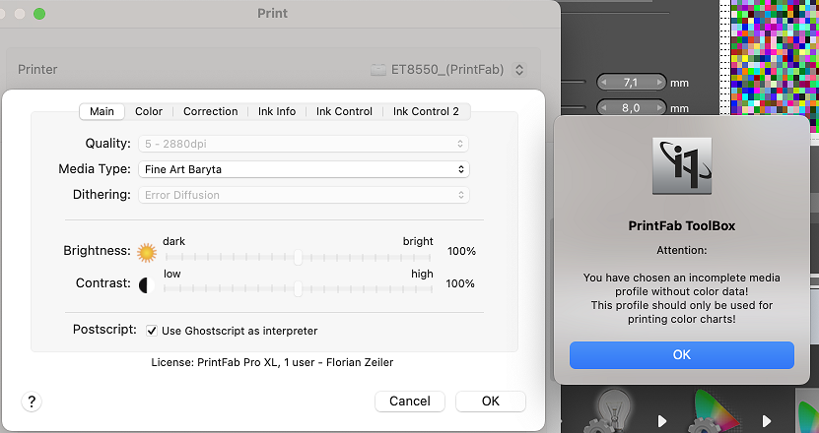This screenshot has height=433, width=819.
Task: Decrease the 8,0 mm stepper value
Action: tap(605, 107)
